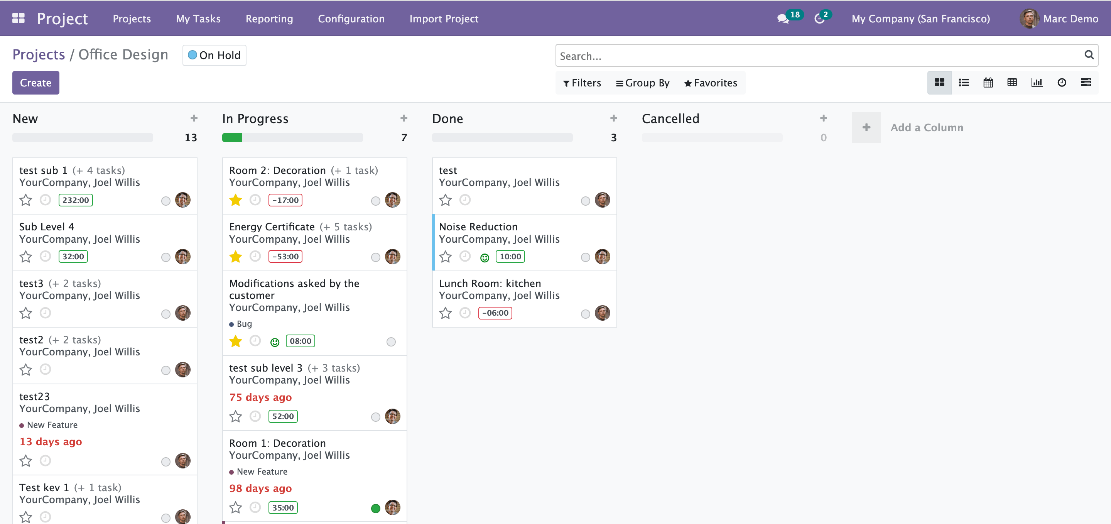The width and height of the screenshot is (1111, 524).
Task: Switch to activity view
Action: 1061,82
